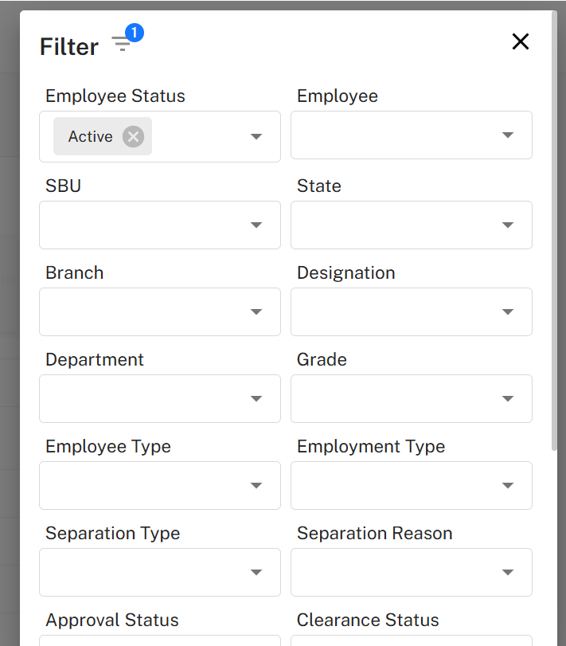The width and height of the screenshot is (566, 646).
Task: Expand the Separation Reason dropdown
Action: (508, 573)
